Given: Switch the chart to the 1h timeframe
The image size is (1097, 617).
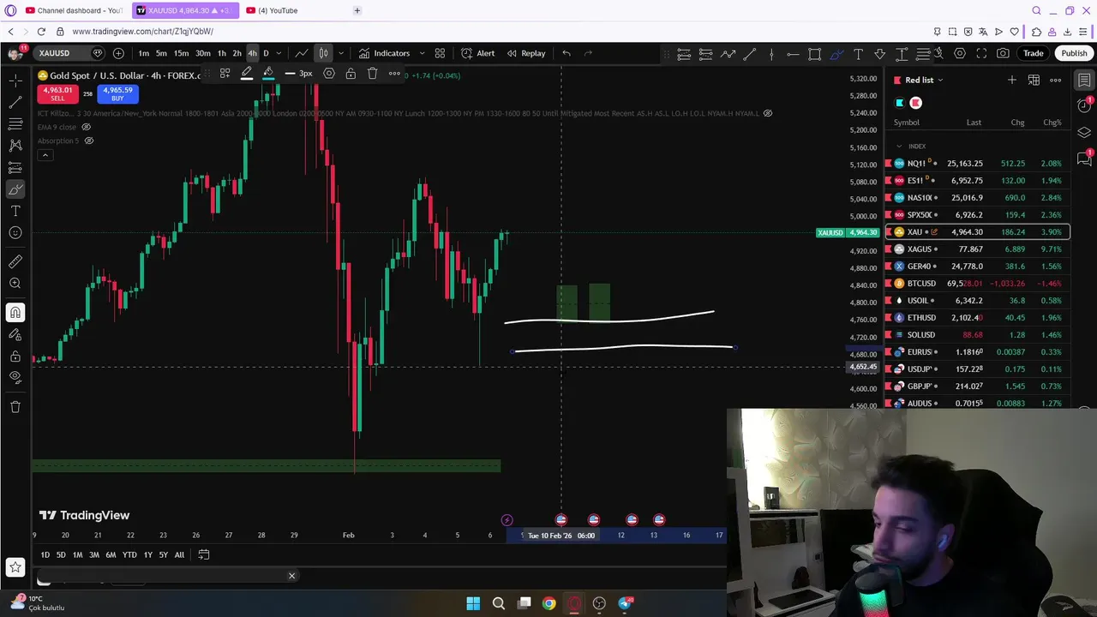Looking at the screenshot, I should [221, 53].
